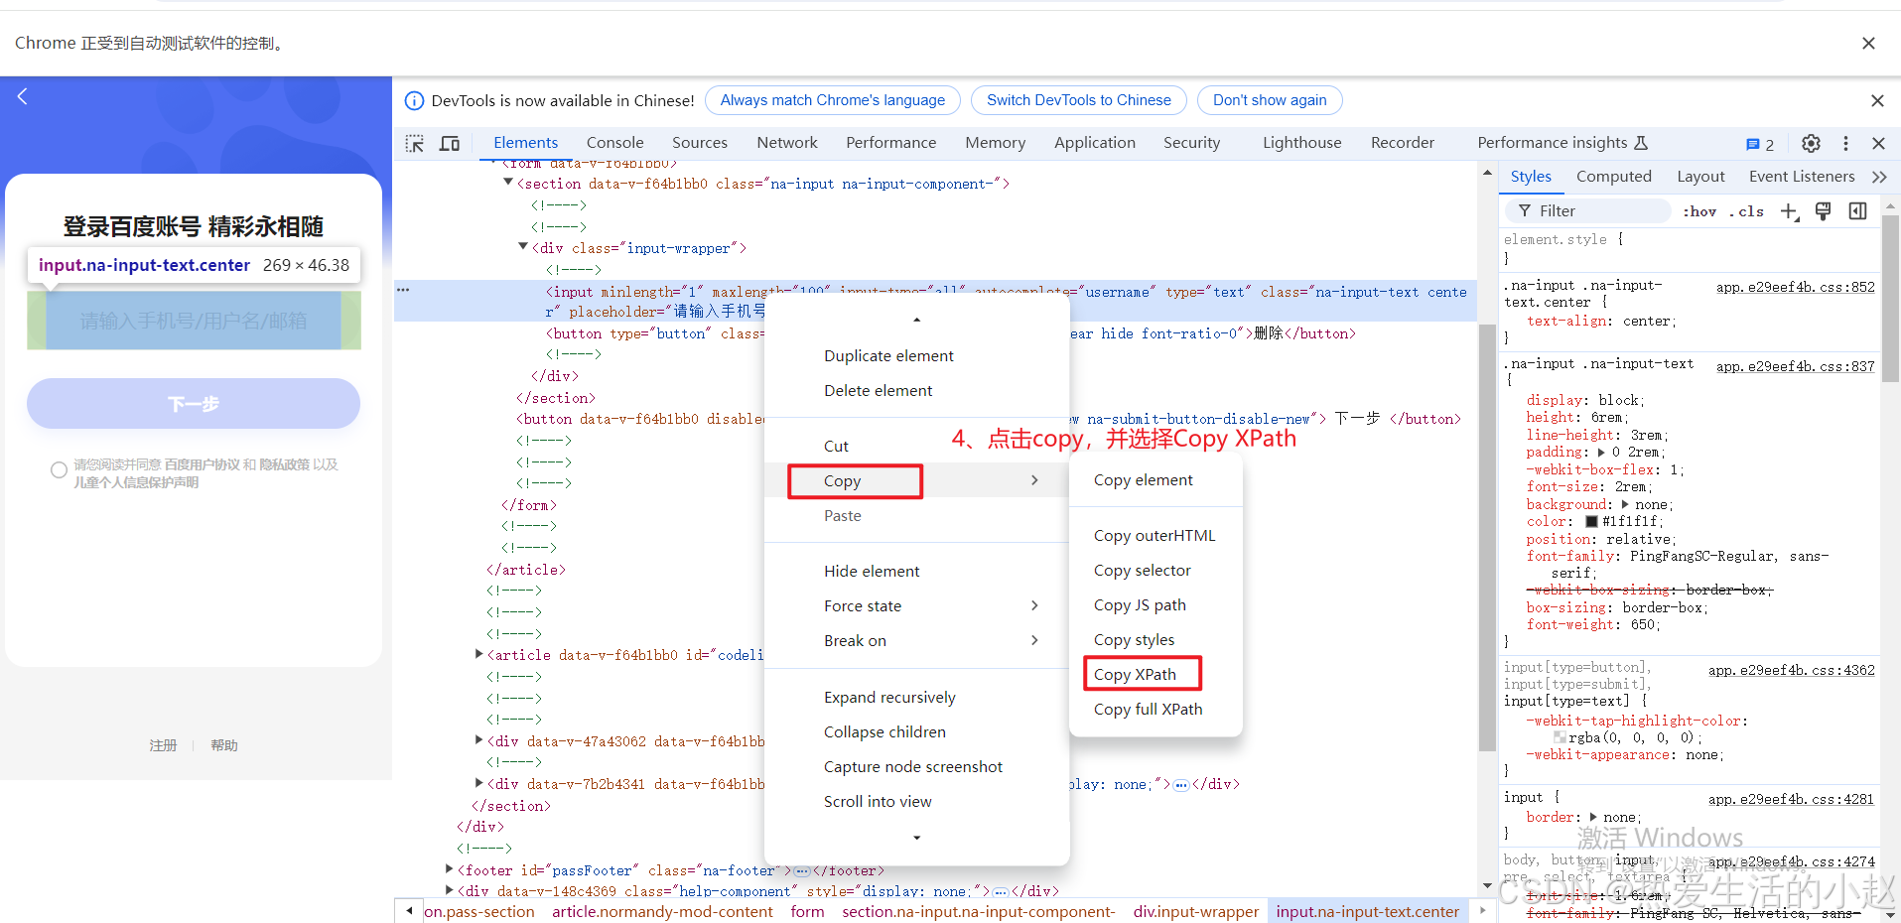This screenshot has width=1901, height=923.
Task: Open the Computed styles tab
Action: click(x=1613, y=177)
